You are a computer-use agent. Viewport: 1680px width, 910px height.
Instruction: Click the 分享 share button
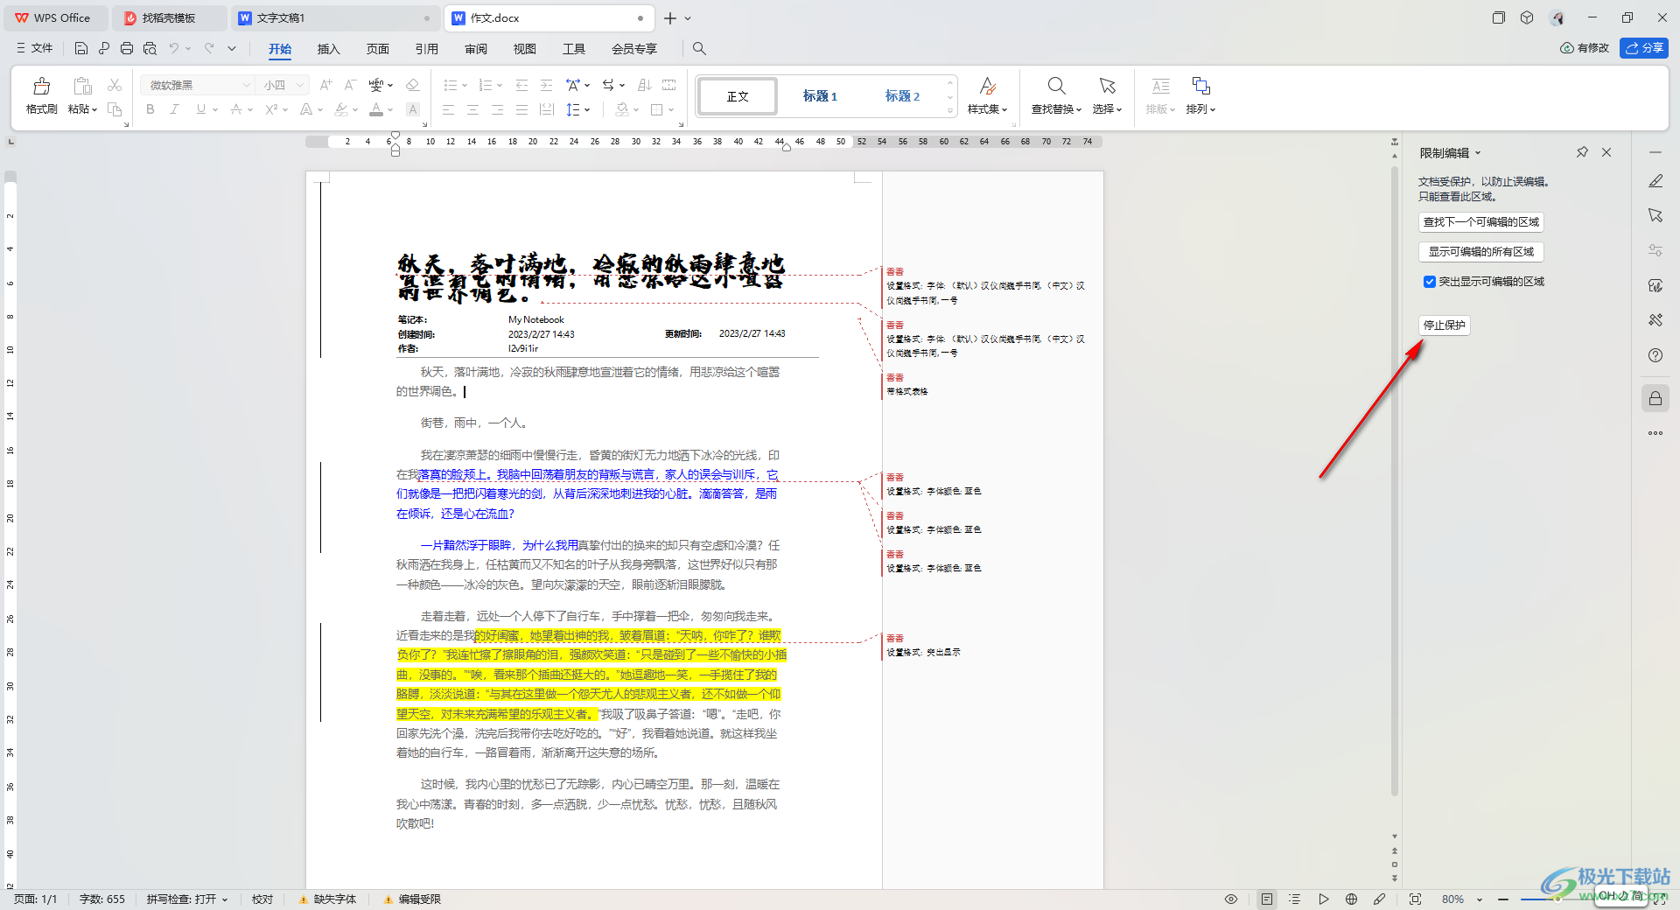[1644, 48]
